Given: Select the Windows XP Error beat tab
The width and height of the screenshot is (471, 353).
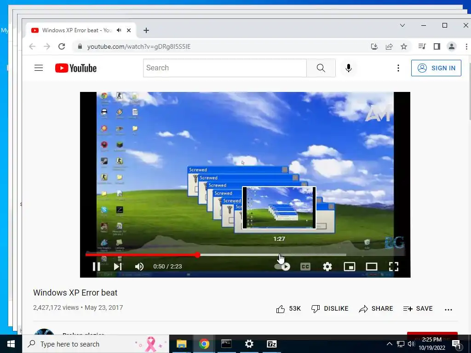Looking at the screenshot, I should [x=77, y=30].
